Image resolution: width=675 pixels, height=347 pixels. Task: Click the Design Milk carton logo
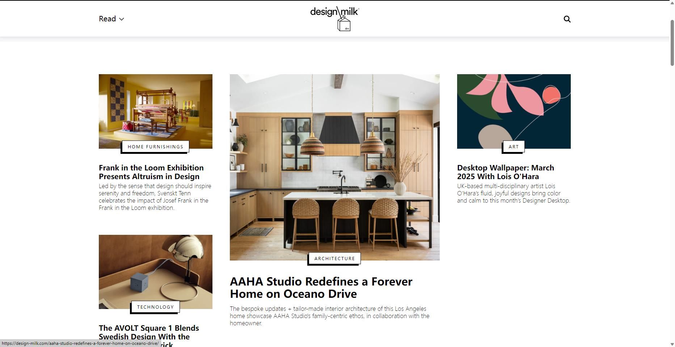click(x=335, y=18)
